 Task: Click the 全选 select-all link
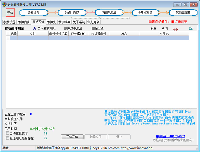click(153, 29)
